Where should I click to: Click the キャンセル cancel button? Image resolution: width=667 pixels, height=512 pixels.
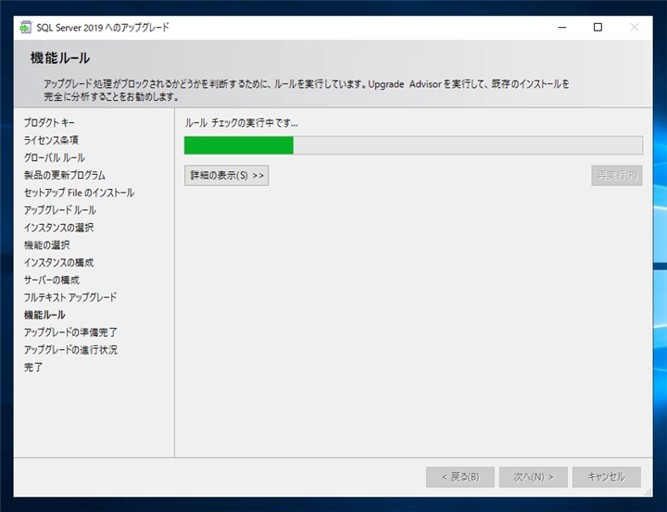click(x=607, y=477)
